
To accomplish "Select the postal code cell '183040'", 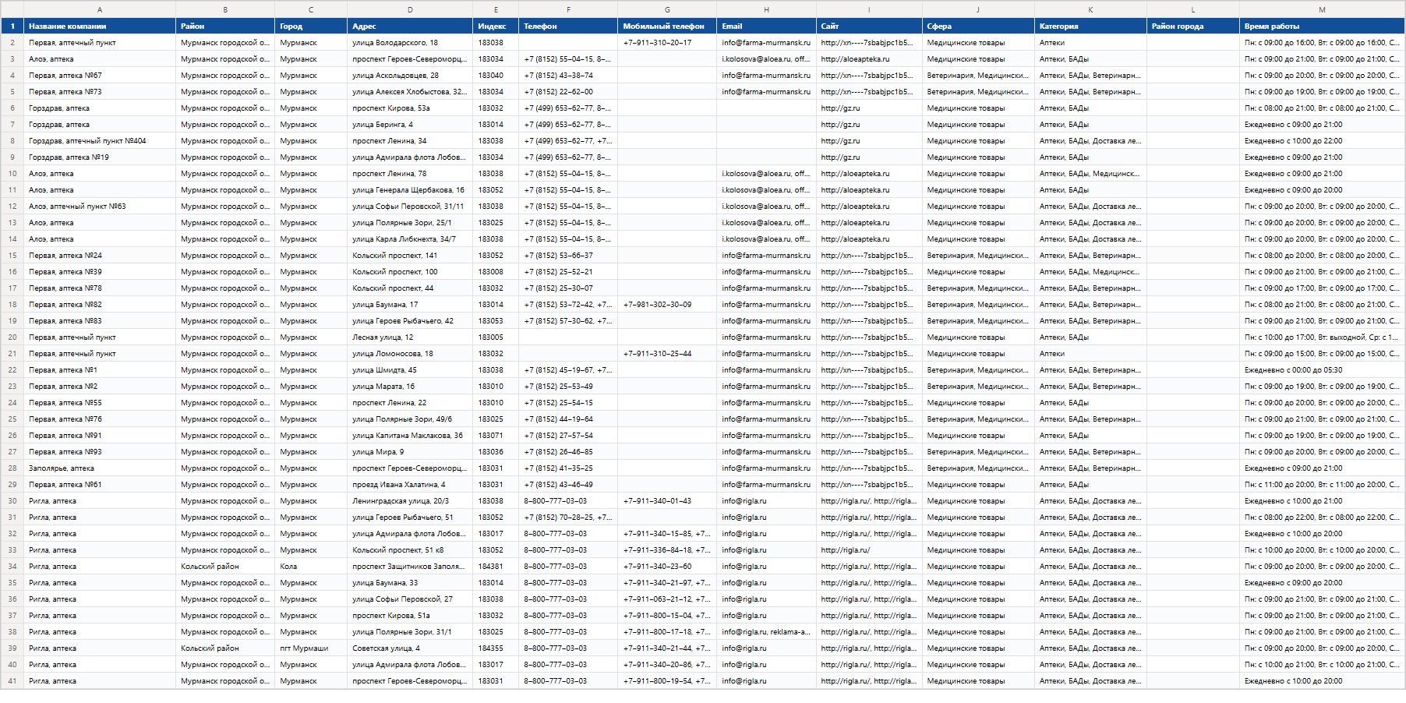I will tap(496, 76).
